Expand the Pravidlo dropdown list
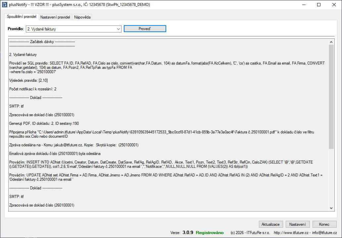Viewport: 342px width, 238px height. 119,29
